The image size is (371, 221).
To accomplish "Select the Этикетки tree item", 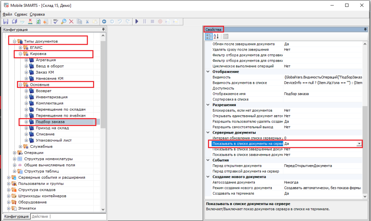I will point(27,208).
